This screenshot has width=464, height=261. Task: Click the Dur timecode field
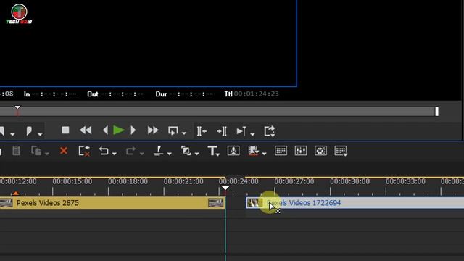pos(191,94)
